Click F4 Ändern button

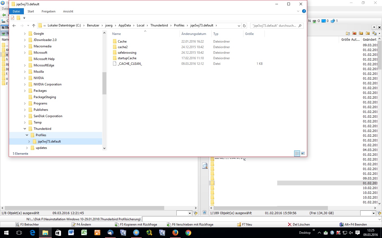81,225
